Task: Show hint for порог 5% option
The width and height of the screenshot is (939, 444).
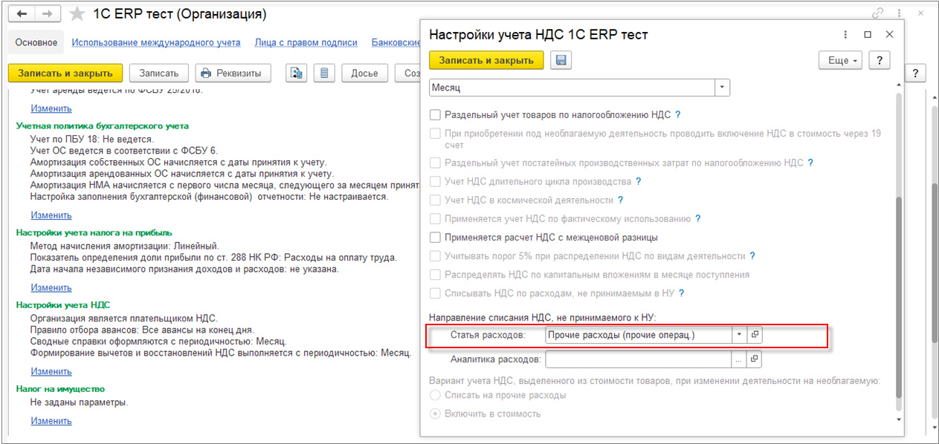Action: [752, 256]
